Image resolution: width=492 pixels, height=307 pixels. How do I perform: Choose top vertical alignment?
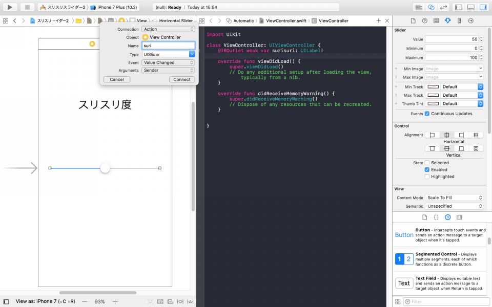(x=432, y=148)
